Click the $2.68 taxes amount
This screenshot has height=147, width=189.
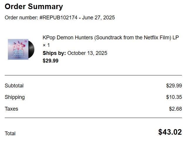(x=176, y=109)
